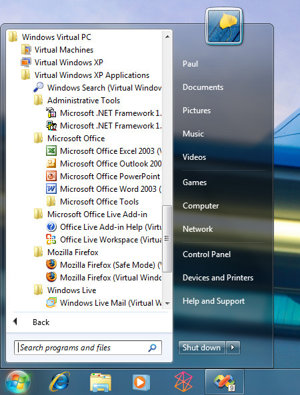This screenshot has height=395, width=300.
Task: Click Mozilla Firefox (Virtual Windows) icon
Action: point(51,277)
